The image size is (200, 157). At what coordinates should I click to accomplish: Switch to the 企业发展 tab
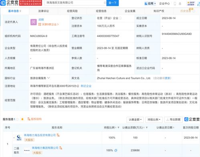[x=130, y=11]
